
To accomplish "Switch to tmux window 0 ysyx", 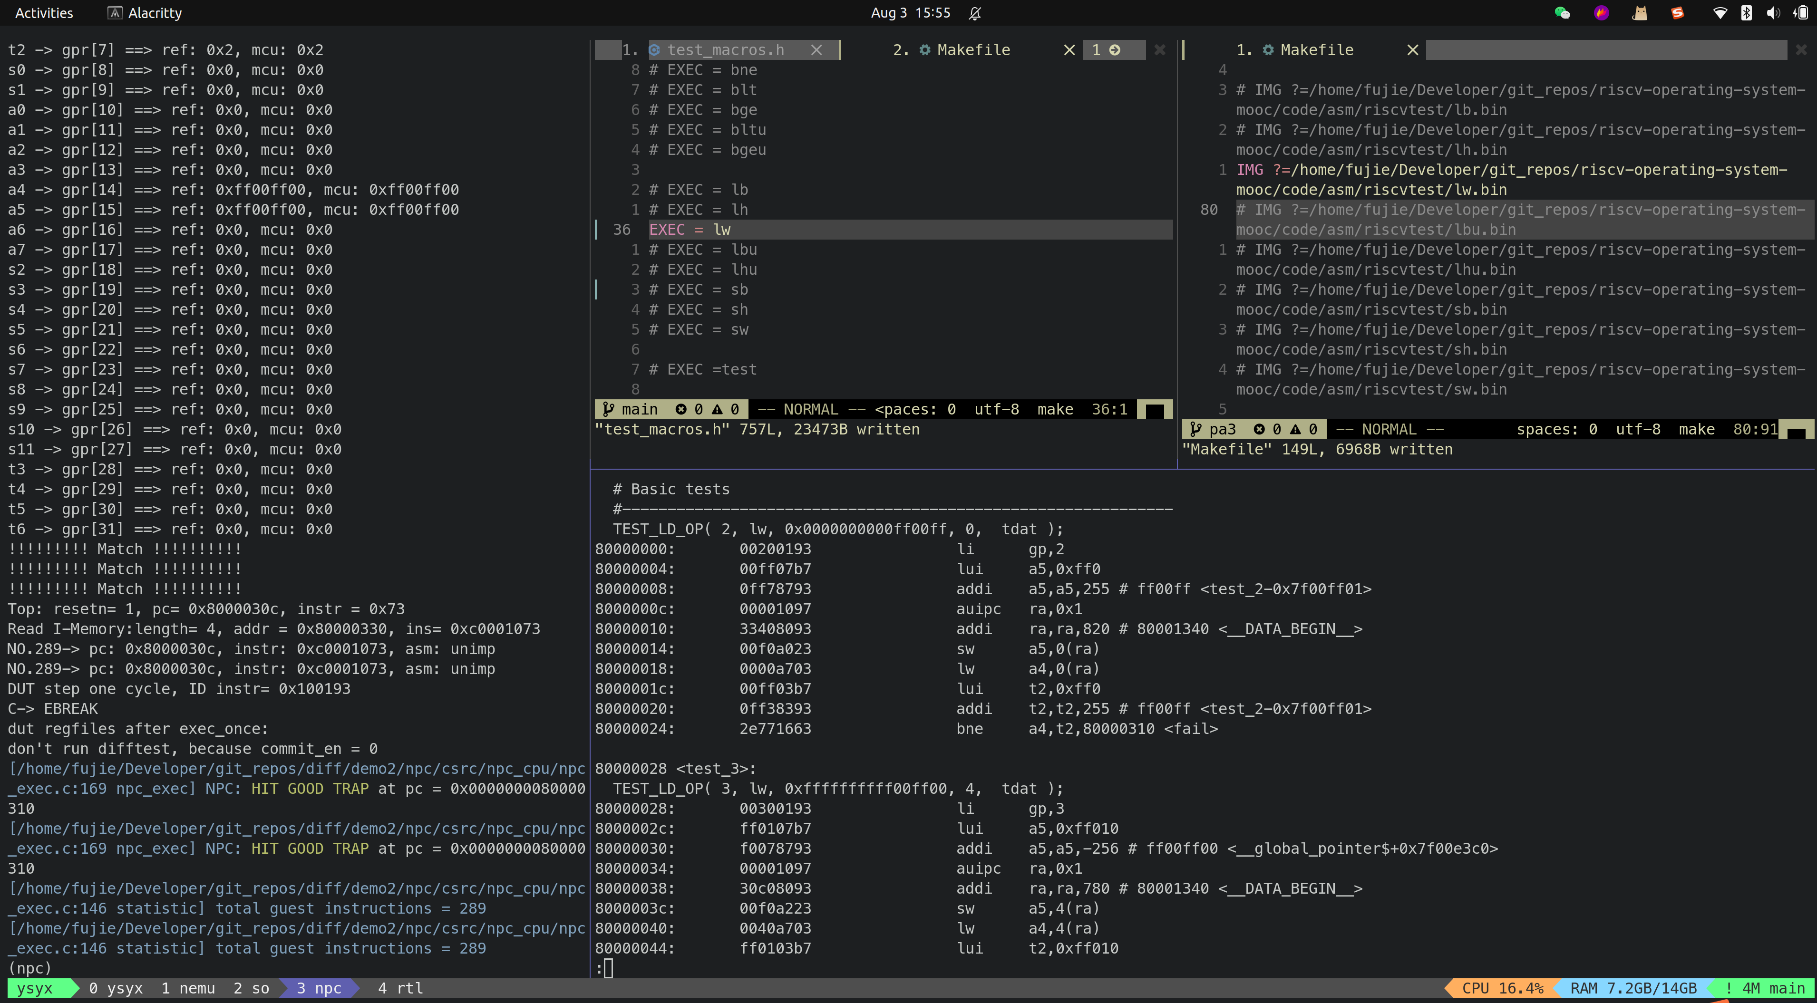I will coord(116,988).
